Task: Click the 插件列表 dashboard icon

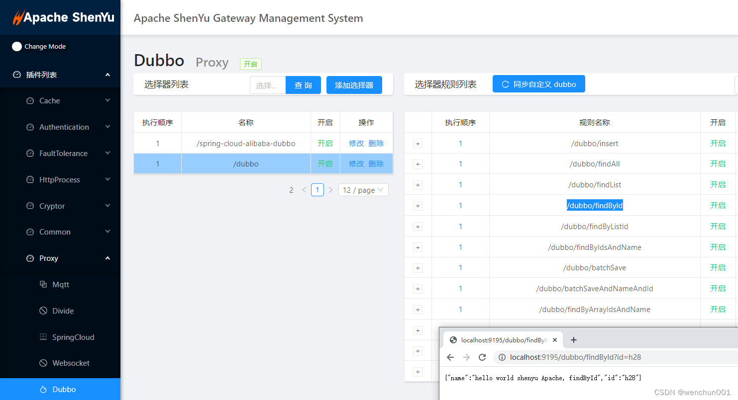Action: tap(17, 75)
